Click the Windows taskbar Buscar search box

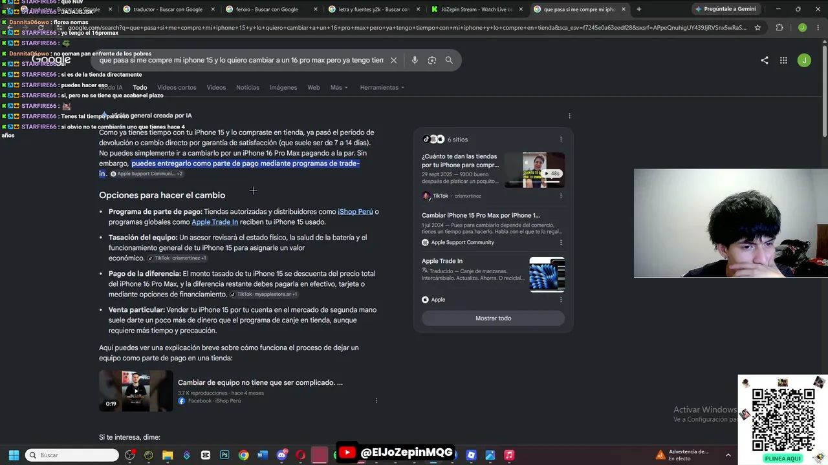coord(72,455)
